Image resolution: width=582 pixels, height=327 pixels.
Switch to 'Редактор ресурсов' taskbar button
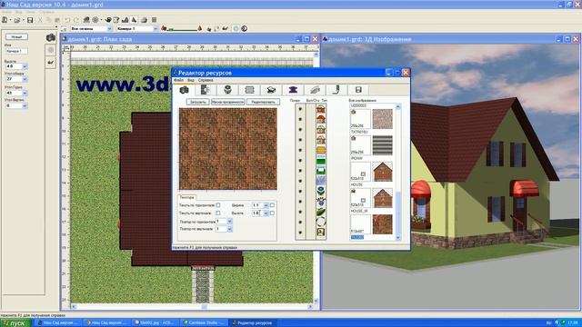click(x=254, y=323)
